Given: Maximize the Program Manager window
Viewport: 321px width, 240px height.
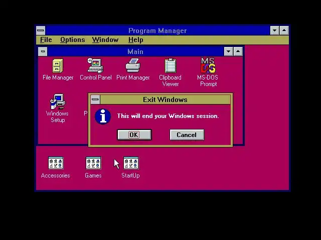Looking at the screenshot, I should pyautogui.click(x=284, y=30).
